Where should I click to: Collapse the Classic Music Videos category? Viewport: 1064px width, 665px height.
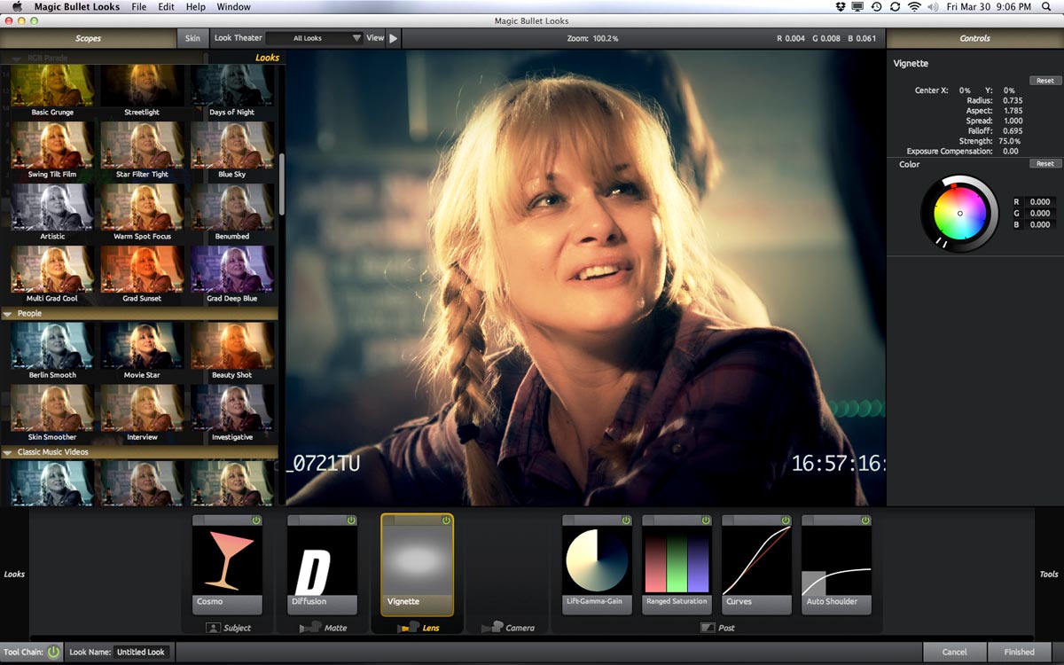coord(8,452)
